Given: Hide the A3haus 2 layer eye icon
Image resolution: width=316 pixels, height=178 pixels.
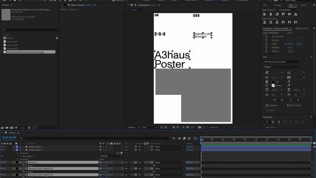Looking at the screenshot, I should (2, 162).
